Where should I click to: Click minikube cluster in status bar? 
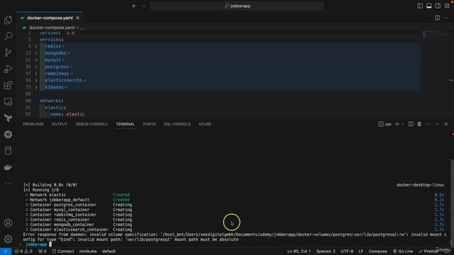(x=88, y=251)
